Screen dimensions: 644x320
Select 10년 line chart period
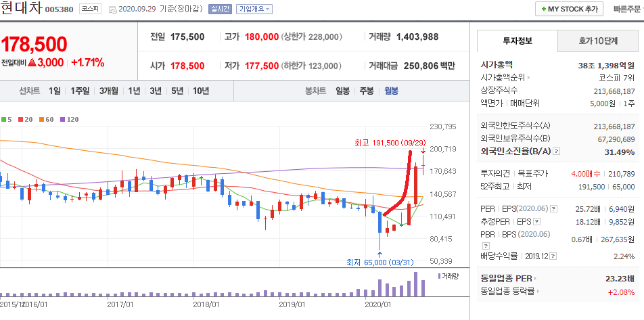point(201,91)
